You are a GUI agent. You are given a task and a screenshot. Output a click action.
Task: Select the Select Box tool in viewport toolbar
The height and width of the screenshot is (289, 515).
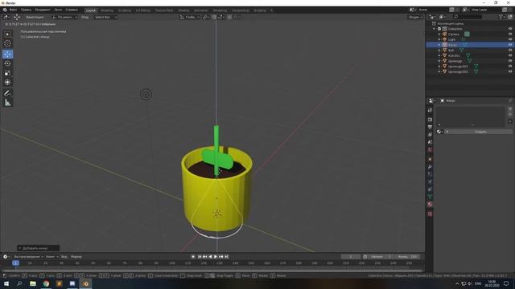(x=7, y=35)
